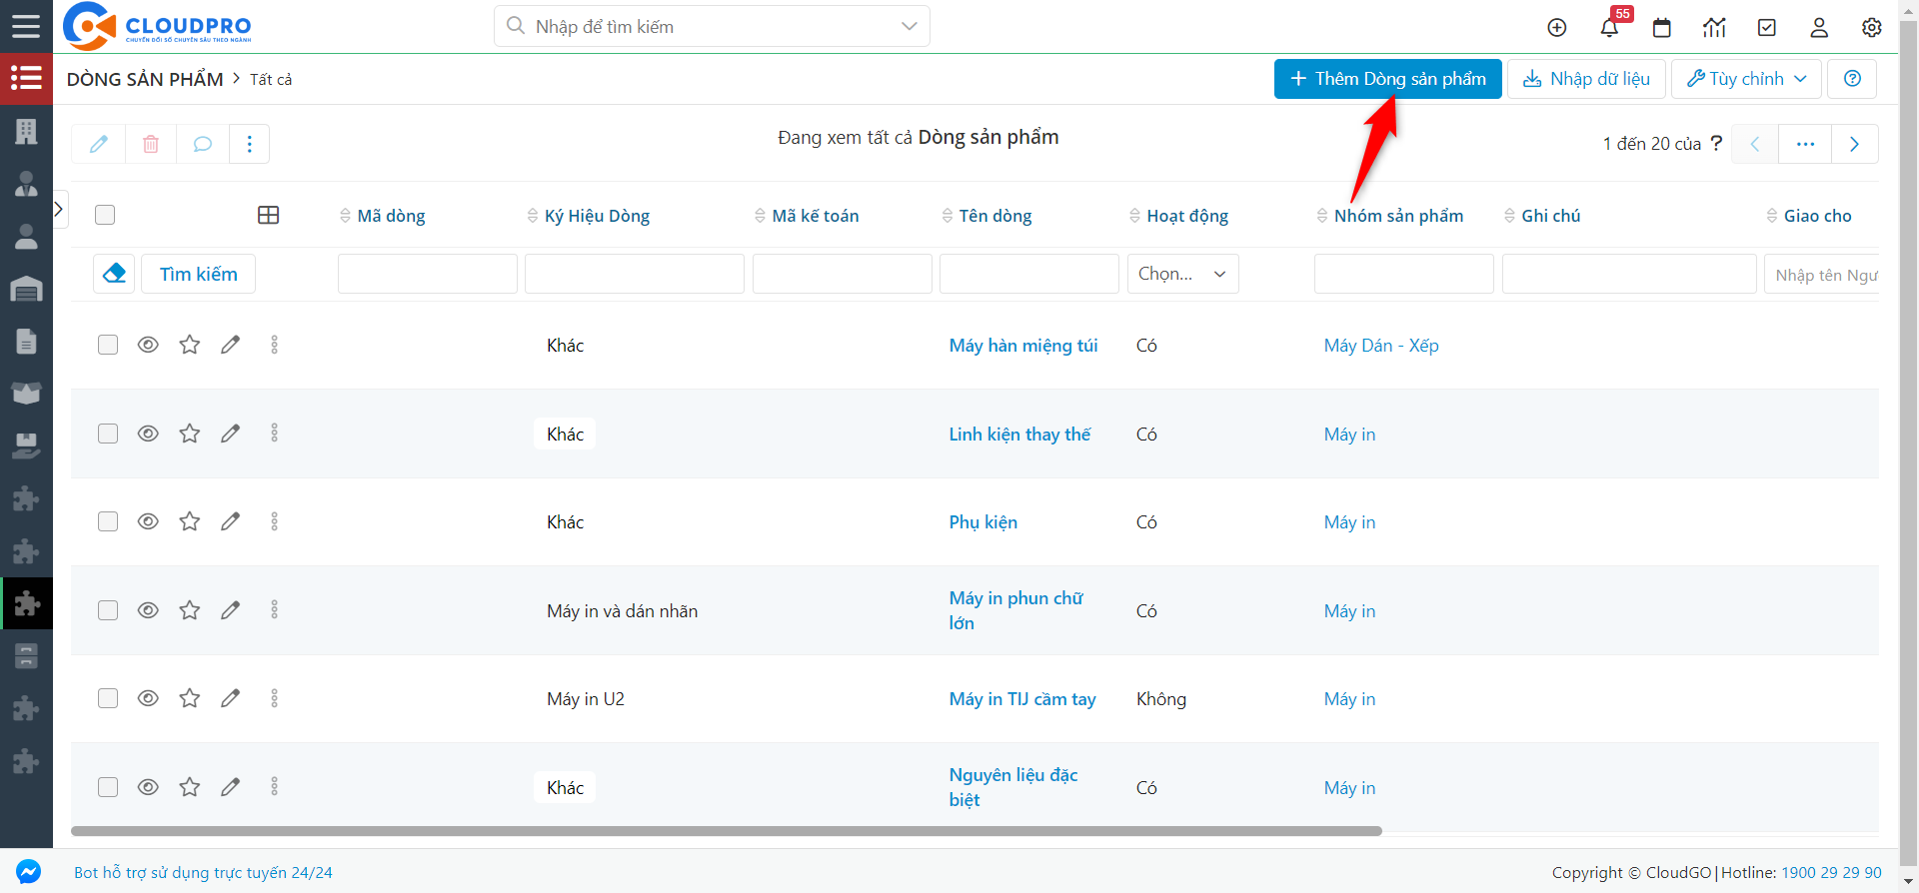Expand the global search dropdown arrow
Viewport: 1919px width, 893px height.
(909, 26)
